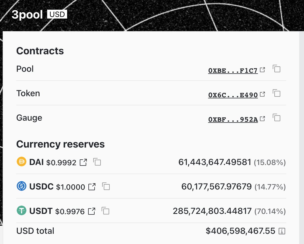This screenshot has height=244, width=304.
Task: Select USDC reserve amount 60,177,567.97679
Action: (x=217, y=186)
